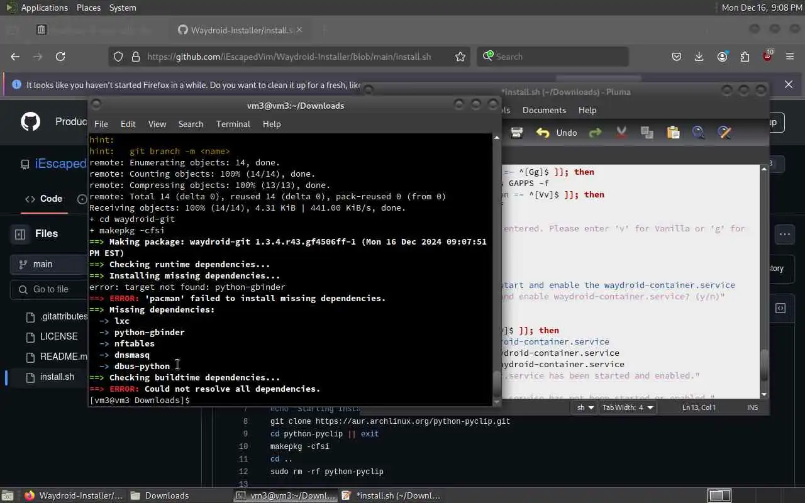Open the Firefox Pocket save icon
This screenshot has height=503, width=805.
[677, 57]
